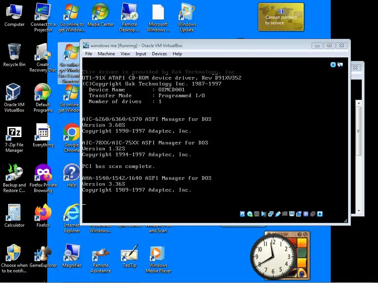Open the VirtualBox File menu
This screenshot has height=283, width=378.
(x=89, y=54)
